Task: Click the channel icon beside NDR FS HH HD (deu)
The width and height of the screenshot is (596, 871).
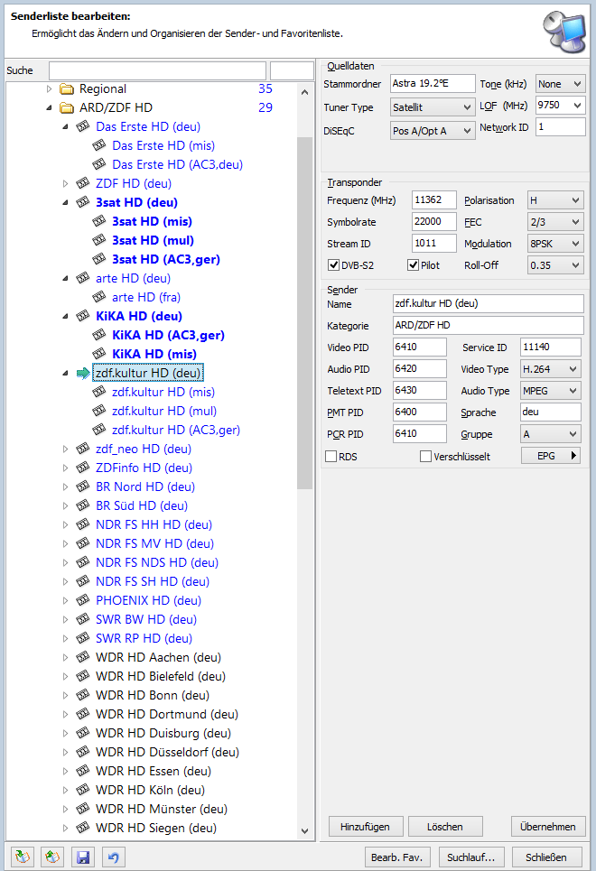Action: [x=83, y=524]
